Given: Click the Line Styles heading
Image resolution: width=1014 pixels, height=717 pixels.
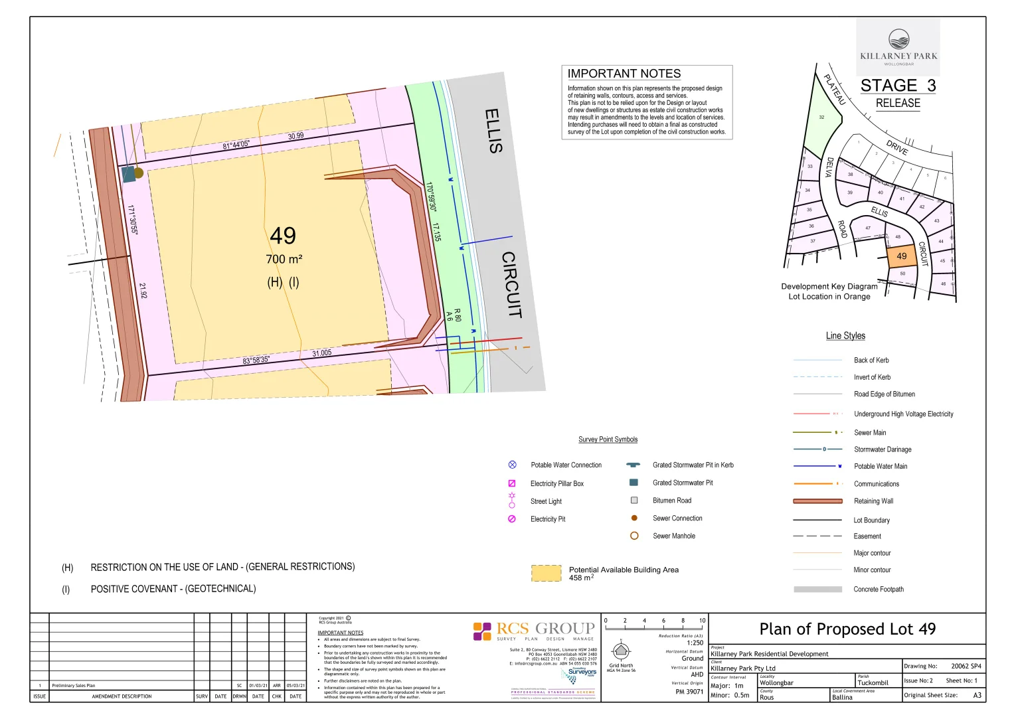Looking at the screenshot, I should [x=846, y=335].
